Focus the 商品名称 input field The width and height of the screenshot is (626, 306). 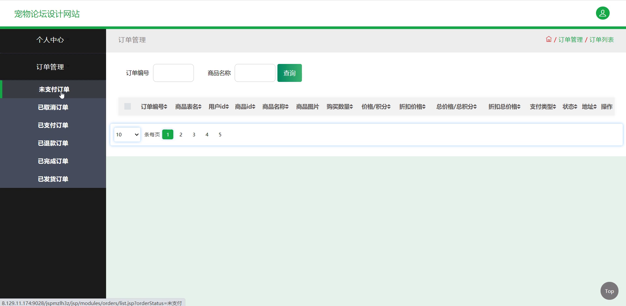(255, 73)
